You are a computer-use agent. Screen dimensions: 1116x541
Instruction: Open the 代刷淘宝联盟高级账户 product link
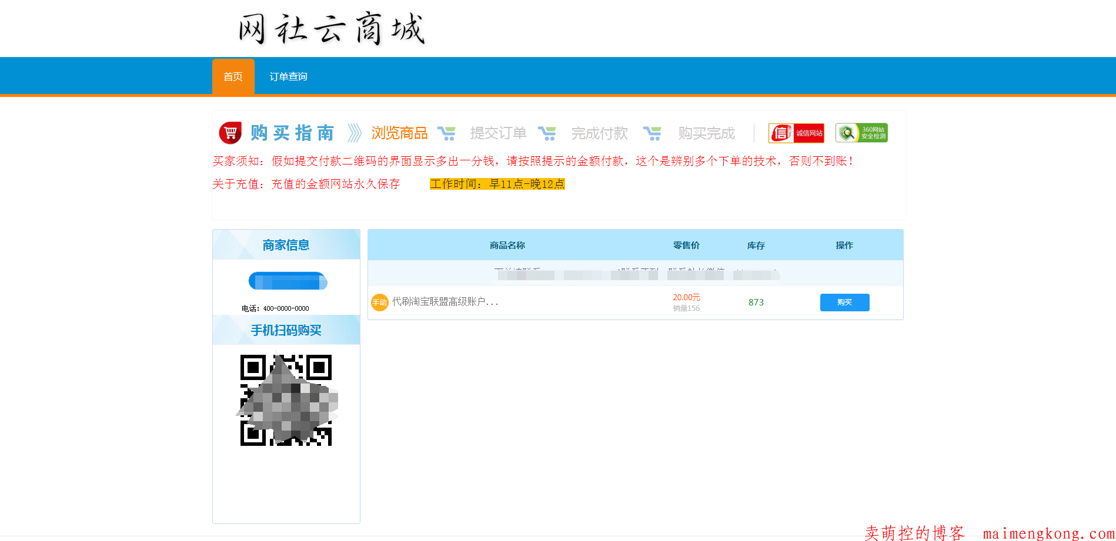coord(445,302)
